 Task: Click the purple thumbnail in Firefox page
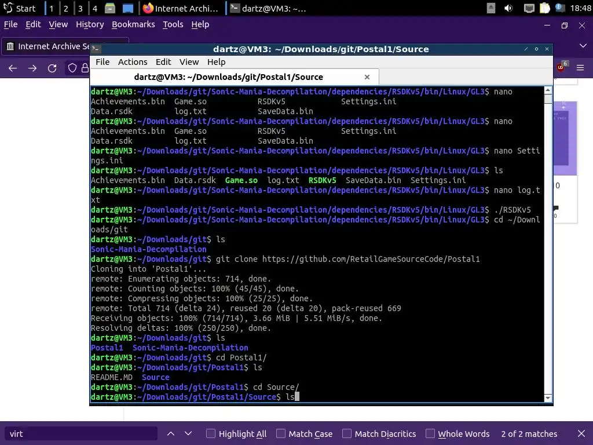(x=565, y=138)
